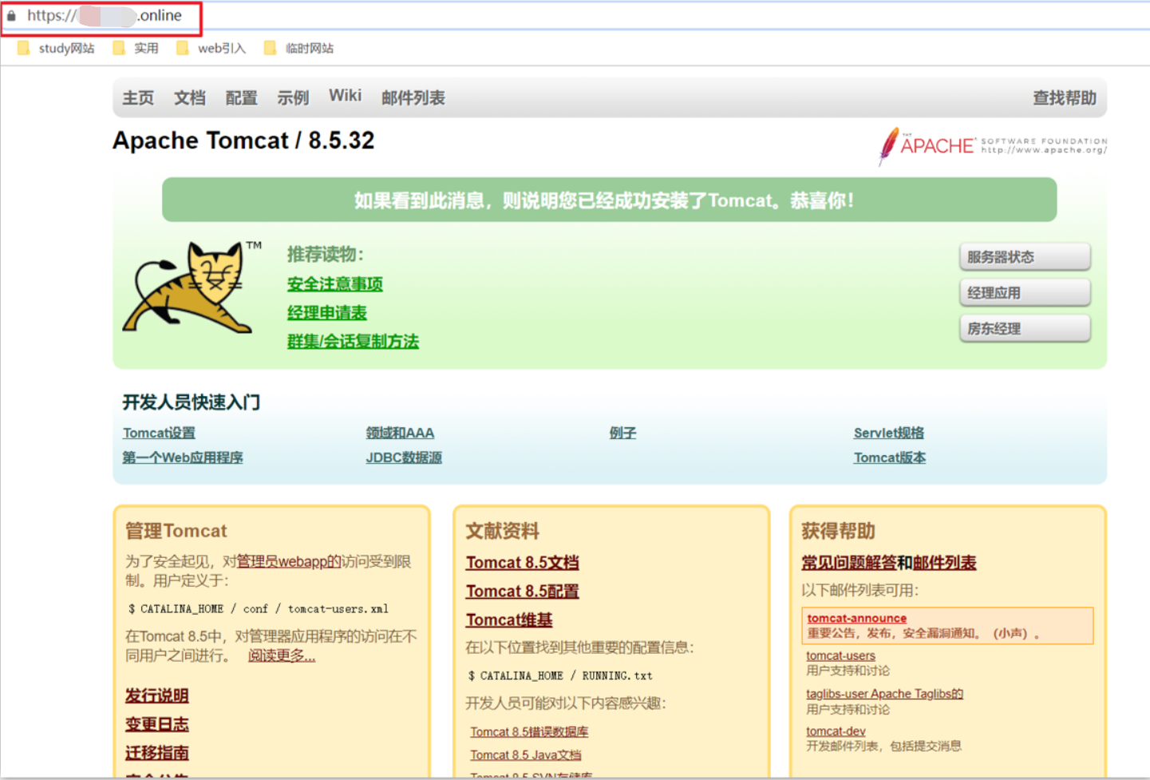The image size is (1150, 780).
Task: Open the Tomcat 8.5错误数据库 link
Action: tap(529, 731)
